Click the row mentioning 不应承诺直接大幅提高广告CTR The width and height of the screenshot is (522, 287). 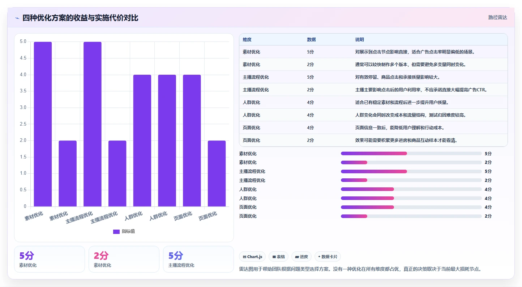pos(373,90)
